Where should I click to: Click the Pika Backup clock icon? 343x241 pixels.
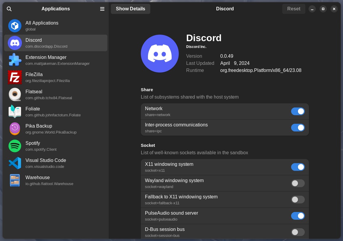15,129
